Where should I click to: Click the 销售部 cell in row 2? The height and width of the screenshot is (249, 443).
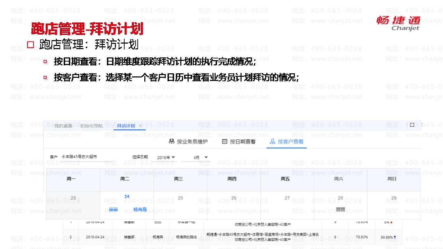point(129,237)
